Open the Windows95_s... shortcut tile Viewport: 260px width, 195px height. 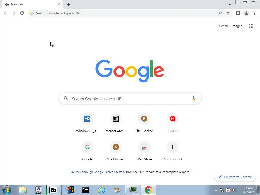tap(87, 123)
